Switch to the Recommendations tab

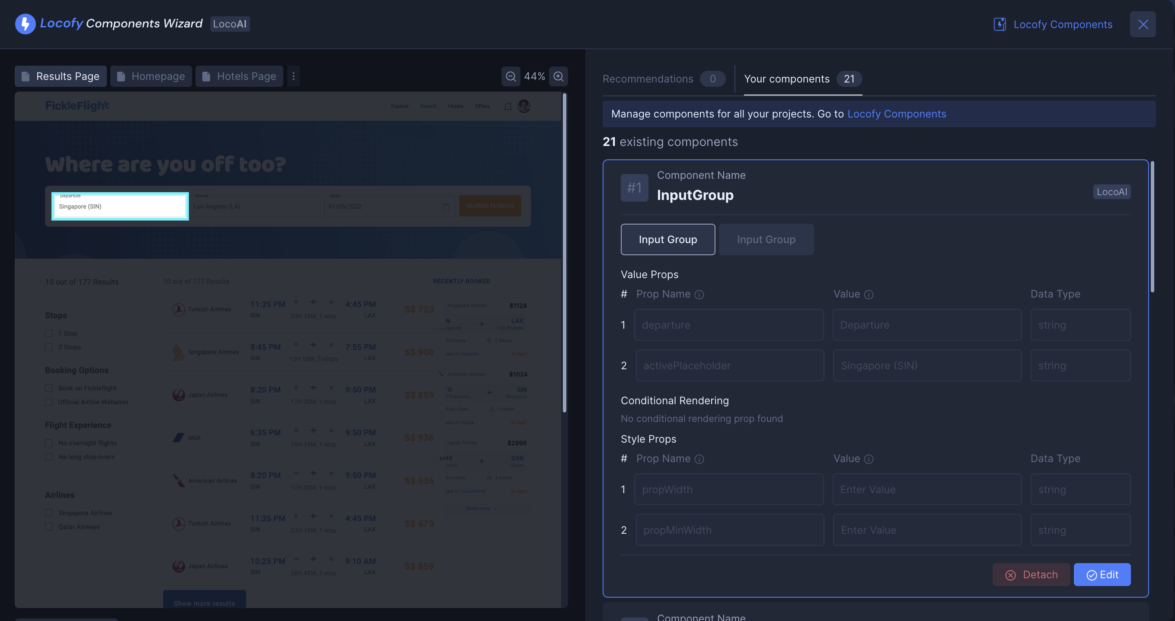click(648, 79)
